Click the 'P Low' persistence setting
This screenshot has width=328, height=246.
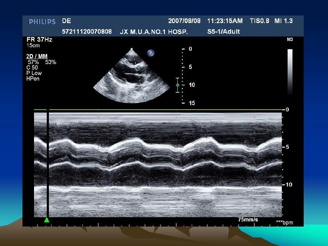tap(34, 73)
